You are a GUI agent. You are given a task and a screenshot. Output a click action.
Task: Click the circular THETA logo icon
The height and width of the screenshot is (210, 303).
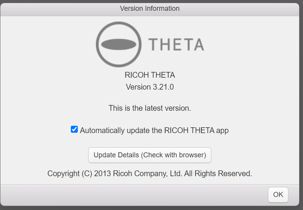(119, 44)
